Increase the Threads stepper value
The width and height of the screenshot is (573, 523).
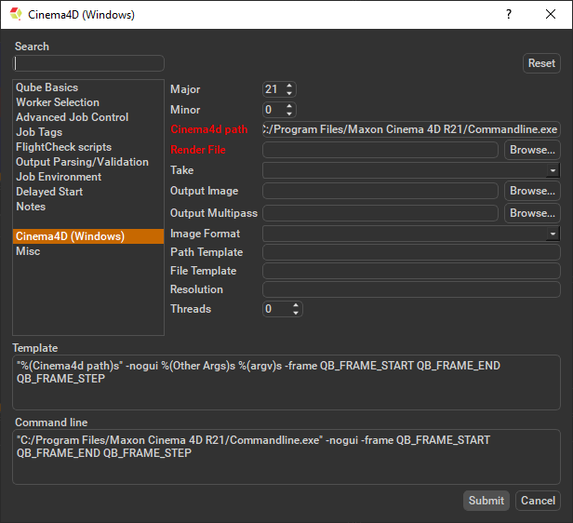click(298, 305)
